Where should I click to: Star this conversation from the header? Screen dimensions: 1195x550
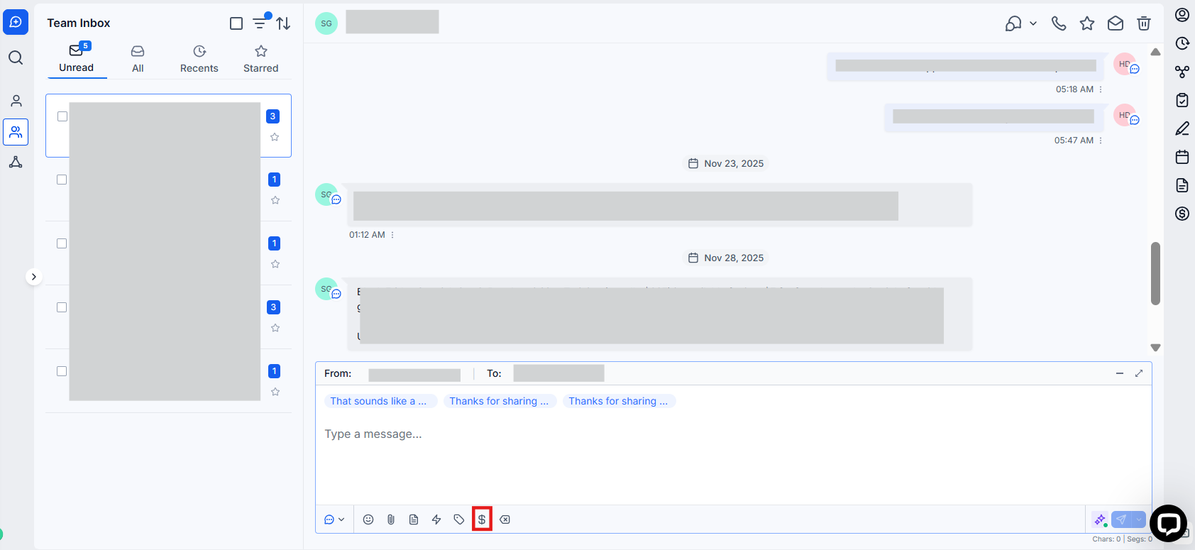coord(1087,23)
